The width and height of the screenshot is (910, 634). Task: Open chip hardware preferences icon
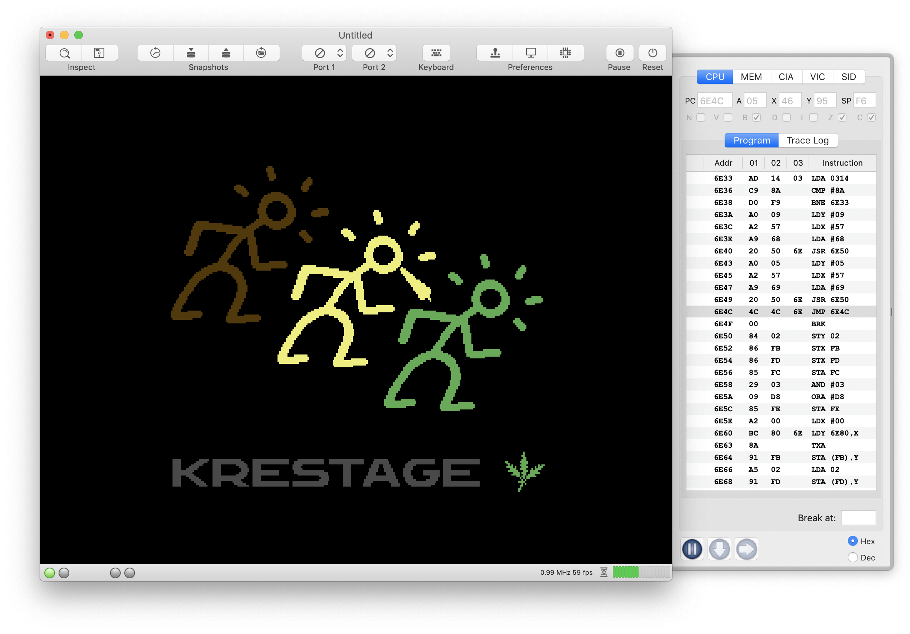[x=566, y=53]
